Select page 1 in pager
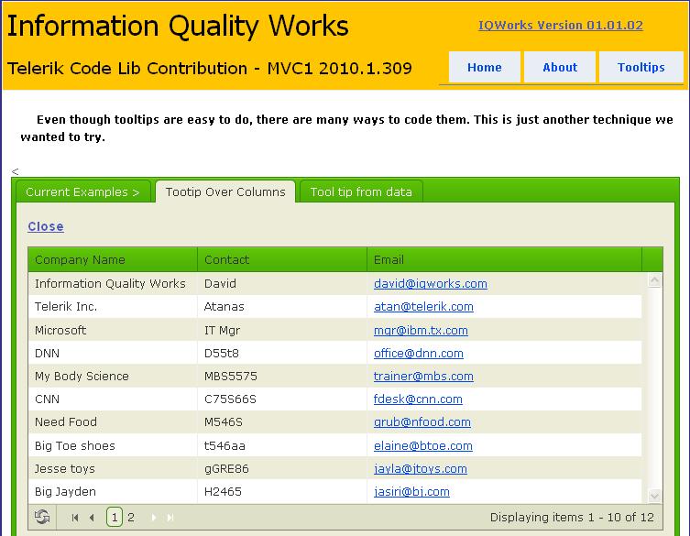690x536 pixels. click(x=115, y=517)
